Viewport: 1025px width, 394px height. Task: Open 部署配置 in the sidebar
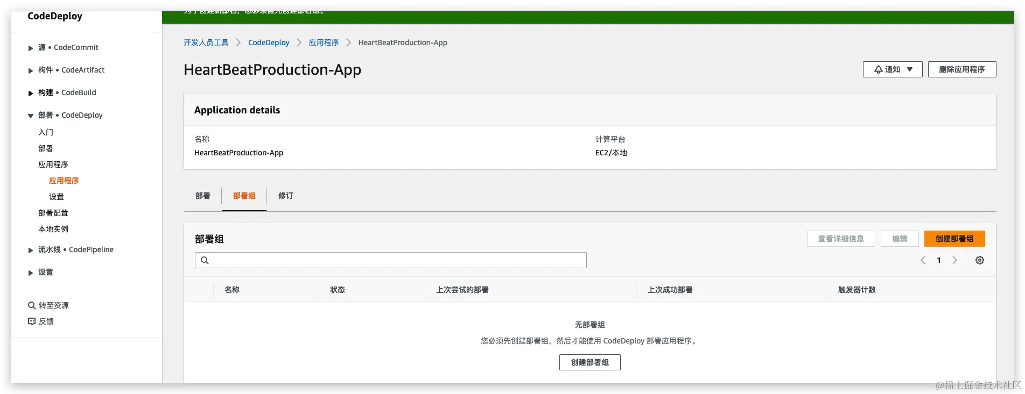coord(53,213)
